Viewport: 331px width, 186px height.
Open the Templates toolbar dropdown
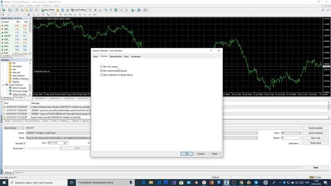[146, 10]
